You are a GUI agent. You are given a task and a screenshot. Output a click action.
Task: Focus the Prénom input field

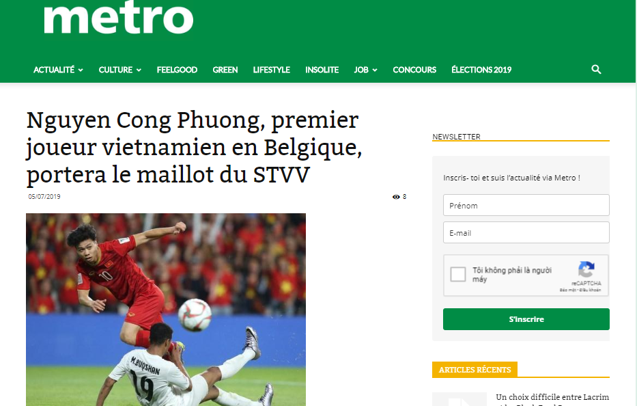(x=526, y=205)
